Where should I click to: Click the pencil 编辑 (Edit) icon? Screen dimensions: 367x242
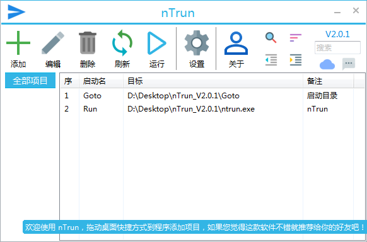click(53, 43)
